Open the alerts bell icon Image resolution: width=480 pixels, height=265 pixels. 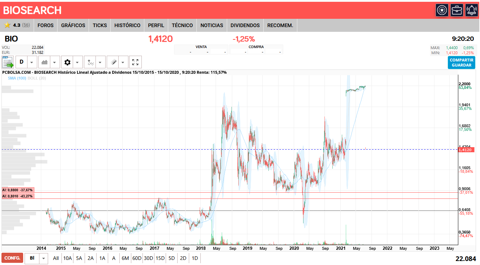(472, 10)
